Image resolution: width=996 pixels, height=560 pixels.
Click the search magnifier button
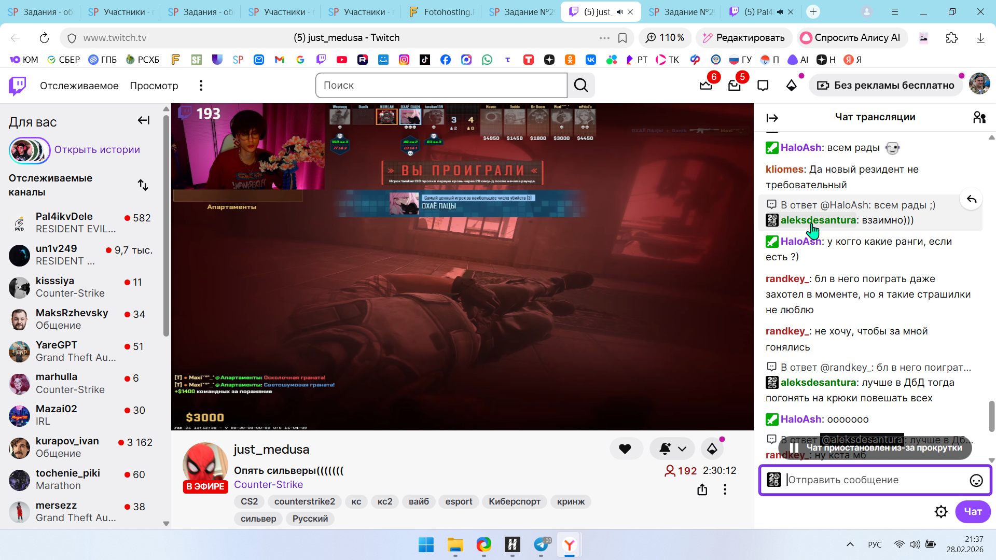581,86
